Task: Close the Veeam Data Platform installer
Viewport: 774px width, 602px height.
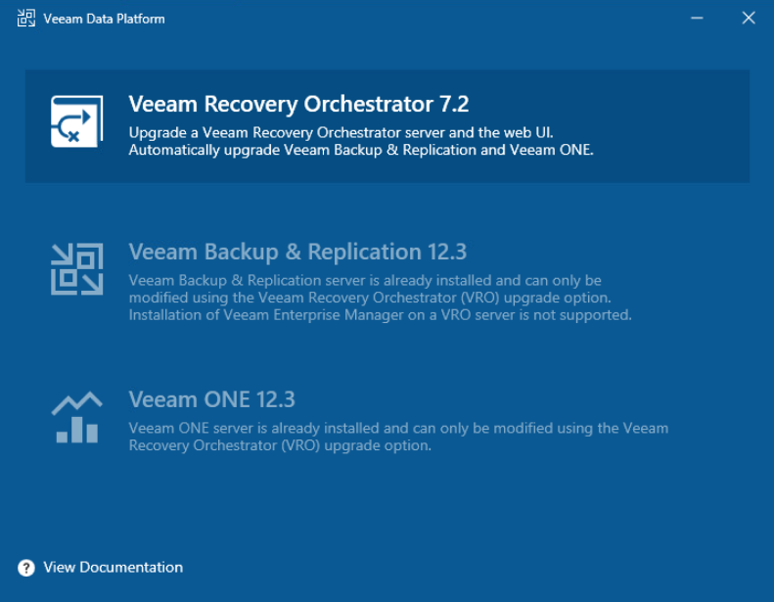Action: tap(749, 19)
